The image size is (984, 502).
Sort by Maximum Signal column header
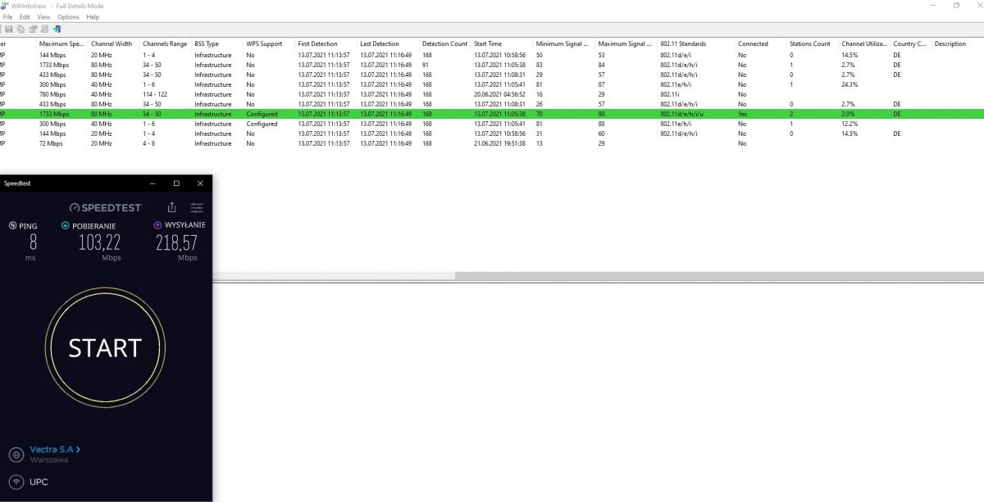pyautogui.click(x=625, y=43)
